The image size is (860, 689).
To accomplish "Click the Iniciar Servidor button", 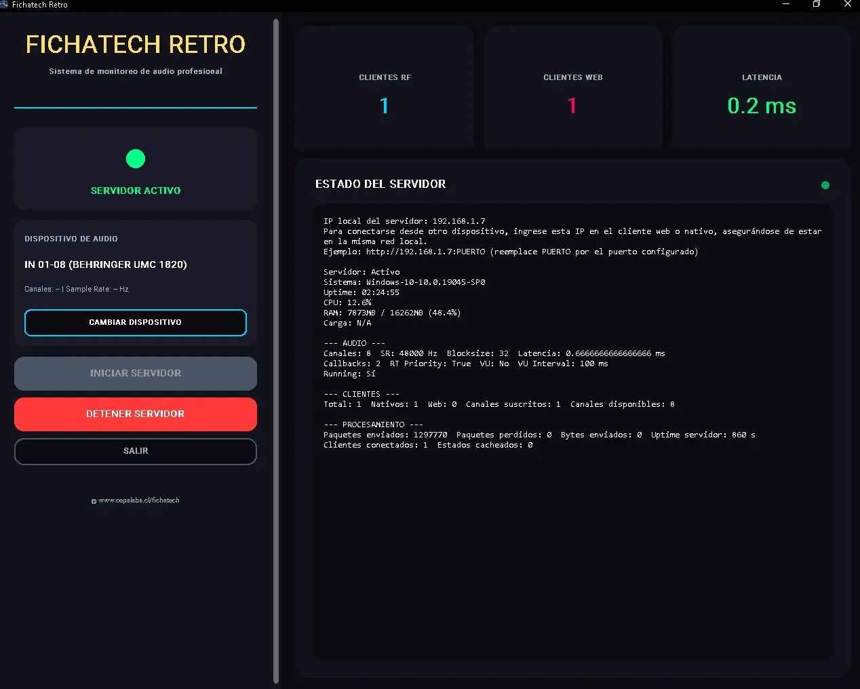I will (x=135, y=373).
